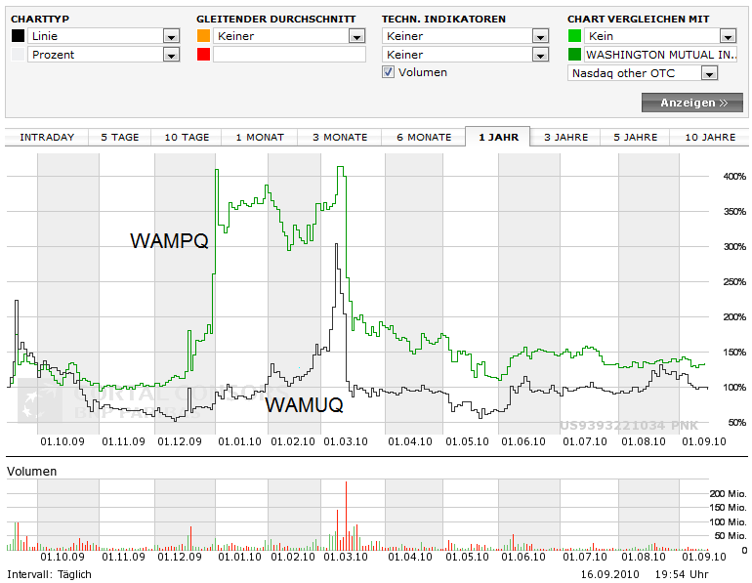
Task: Switch to the 3 JAHRE tab
Action: pyautogui.click(x=565, y=137)
